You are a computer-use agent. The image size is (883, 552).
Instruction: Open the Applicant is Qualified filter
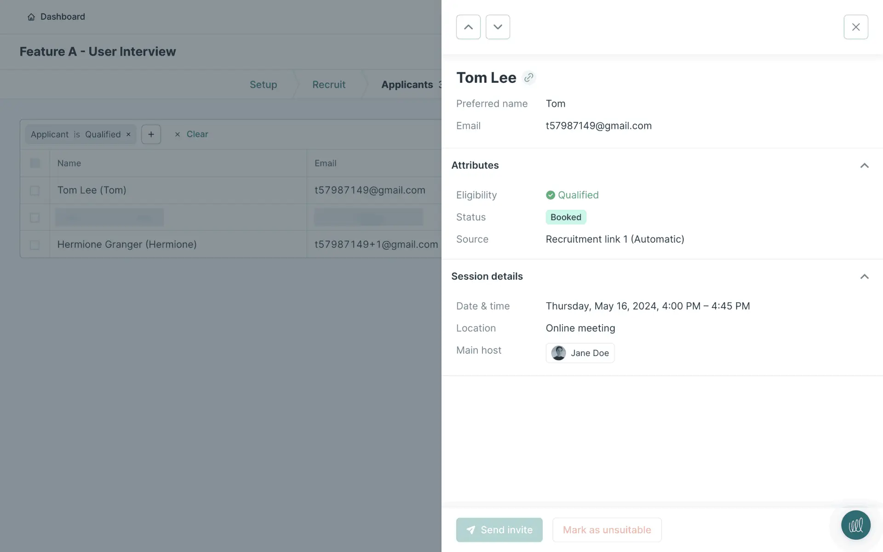click(x=76, y=134)
